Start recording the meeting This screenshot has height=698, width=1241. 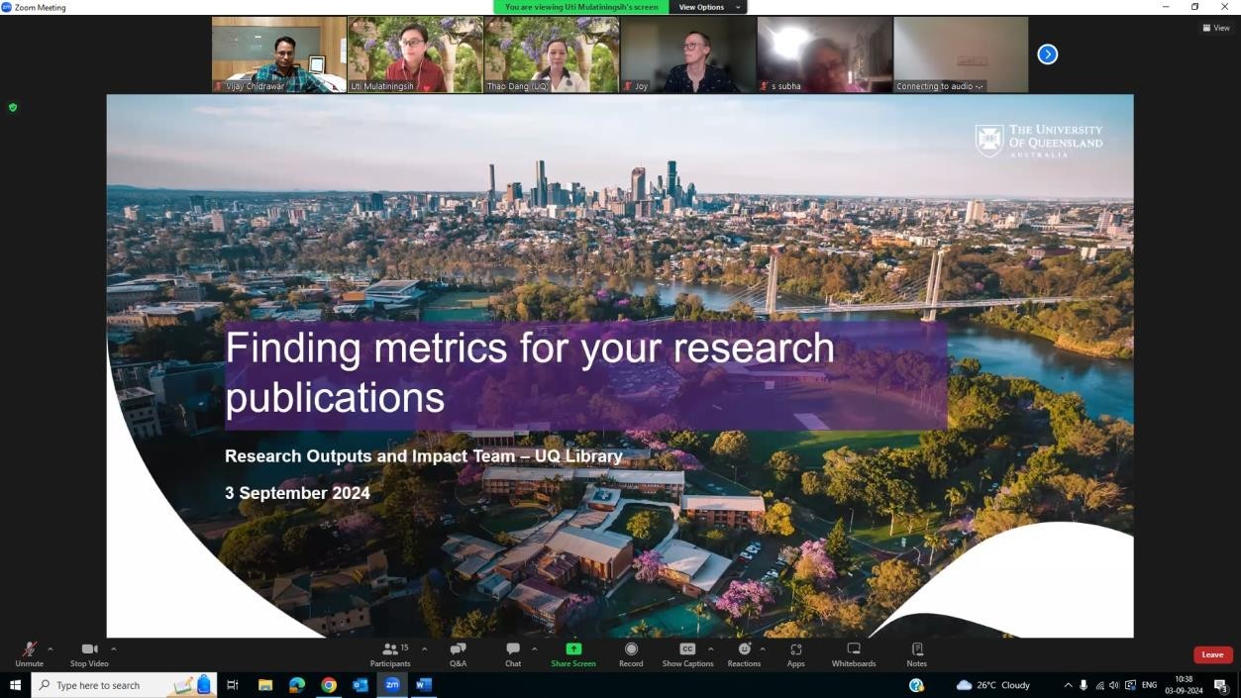click(x=631, y=654)
